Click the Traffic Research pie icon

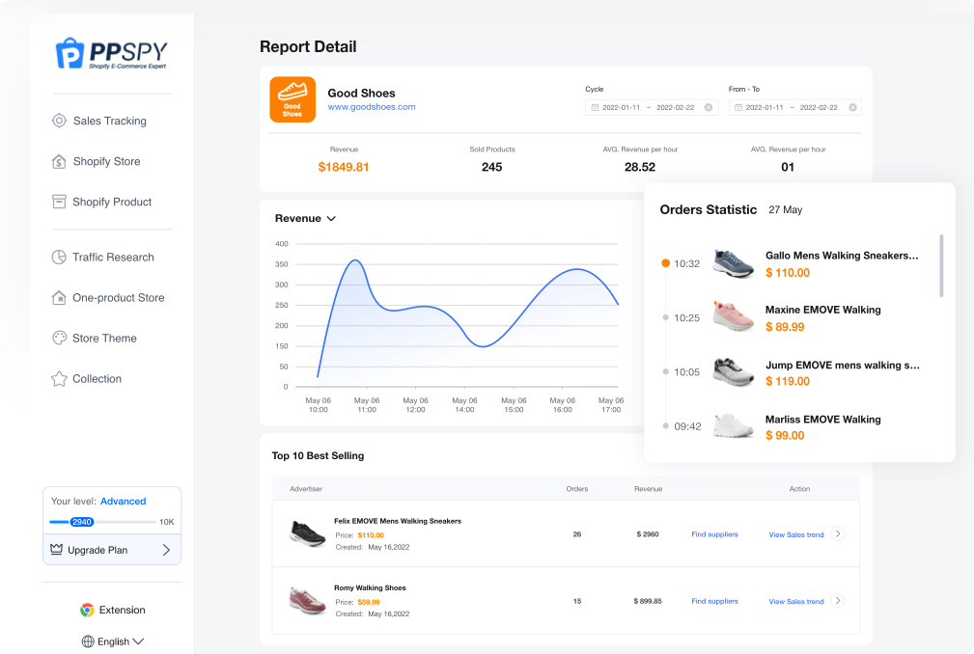pyautogui.click(x=59, y=258)
